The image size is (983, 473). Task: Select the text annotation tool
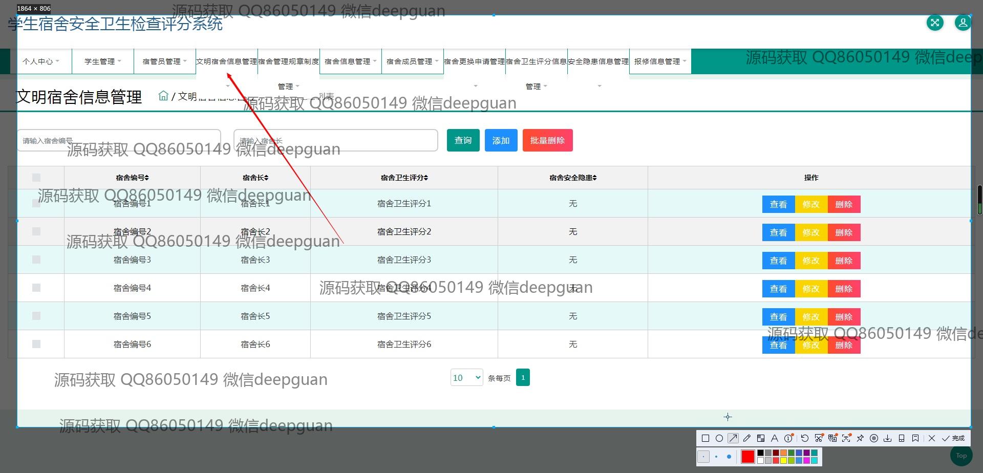pos(775,438)
